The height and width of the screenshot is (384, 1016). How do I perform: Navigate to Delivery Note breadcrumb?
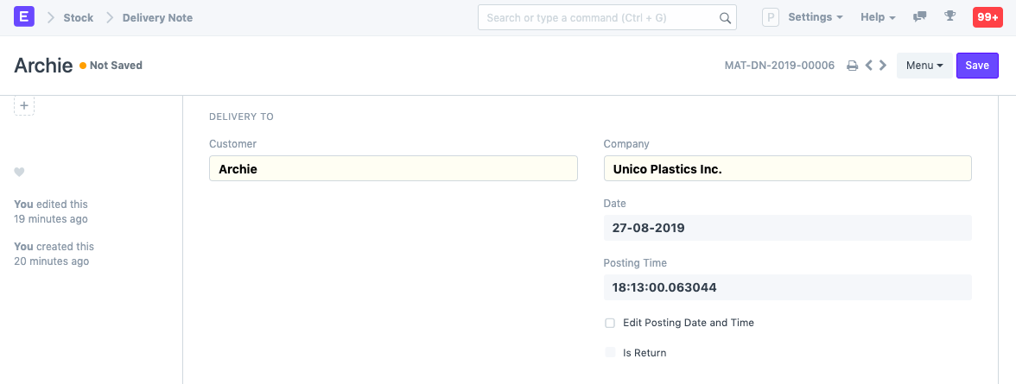click(157, 17)
